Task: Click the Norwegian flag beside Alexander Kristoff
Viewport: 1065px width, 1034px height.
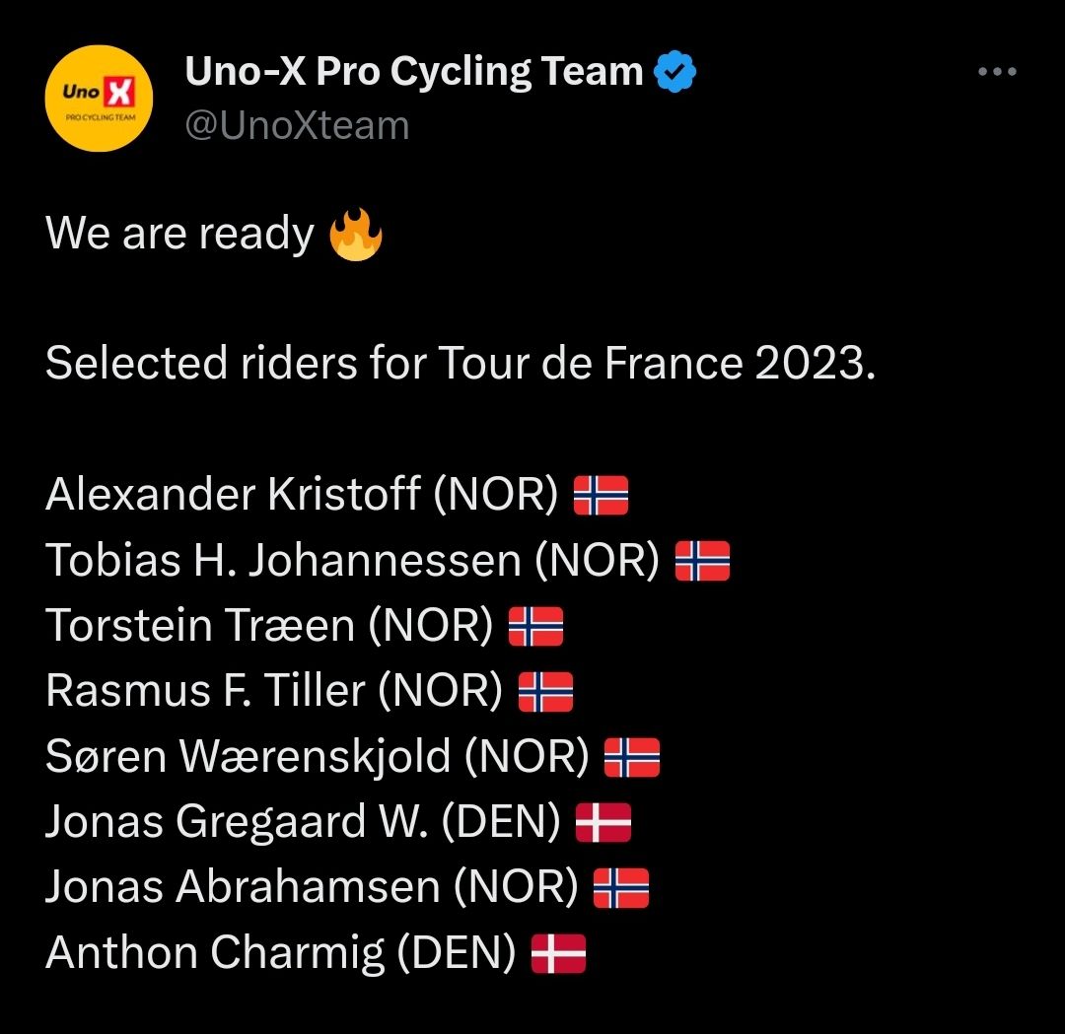Action: [x=601, y=495]
